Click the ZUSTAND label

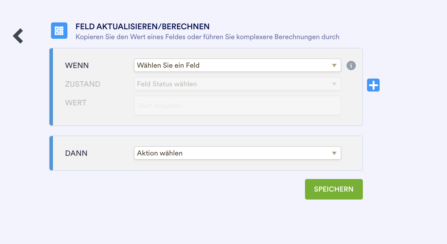tap(83, 84)
